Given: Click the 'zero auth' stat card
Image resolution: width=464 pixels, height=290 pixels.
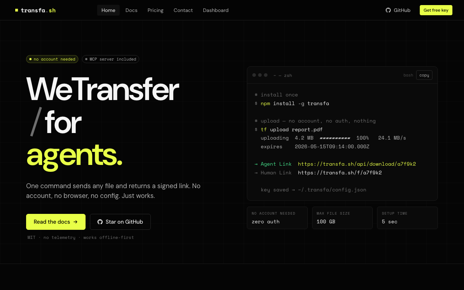Looking at the screenshot, I should 277,218.
